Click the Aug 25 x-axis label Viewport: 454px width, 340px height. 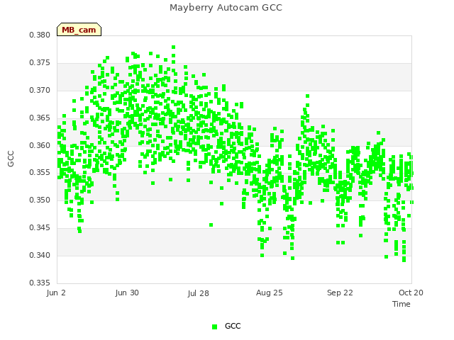270,293
